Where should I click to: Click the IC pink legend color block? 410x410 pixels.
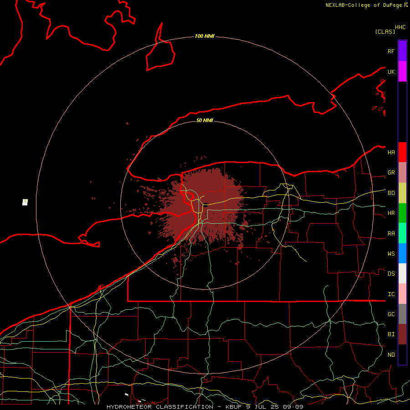[x=402, y=294]
